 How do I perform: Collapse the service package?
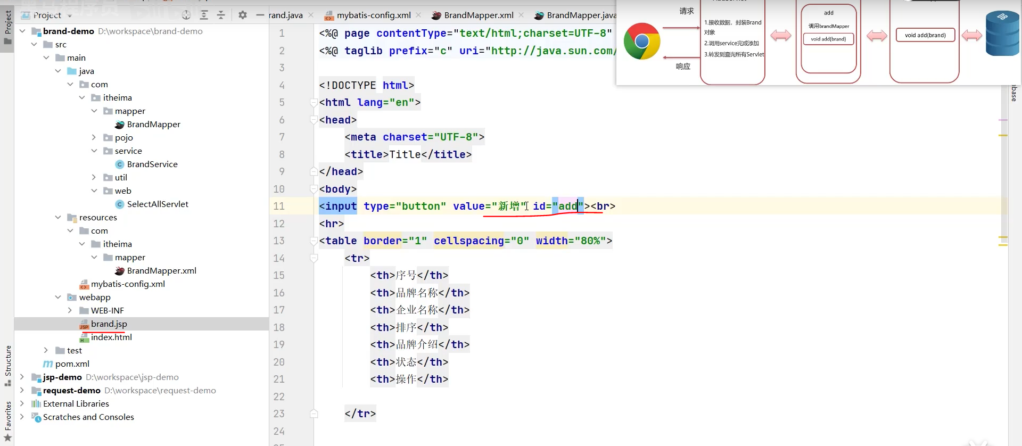[x=94, y=151]
